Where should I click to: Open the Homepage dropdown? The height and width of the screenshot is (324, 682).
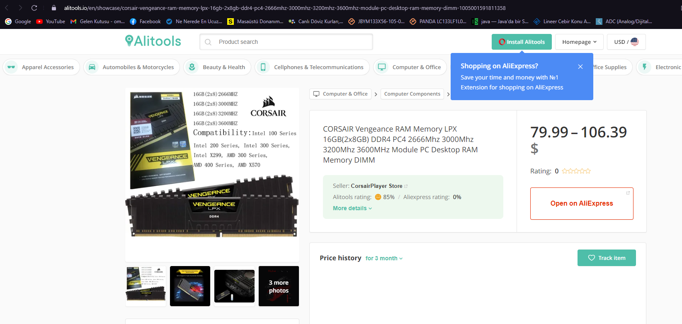pyautogui.click(x=579, y=42)
